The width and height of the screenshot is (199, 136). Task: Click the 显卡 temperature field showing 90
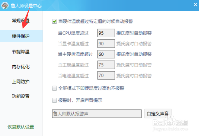coord(106,43)
